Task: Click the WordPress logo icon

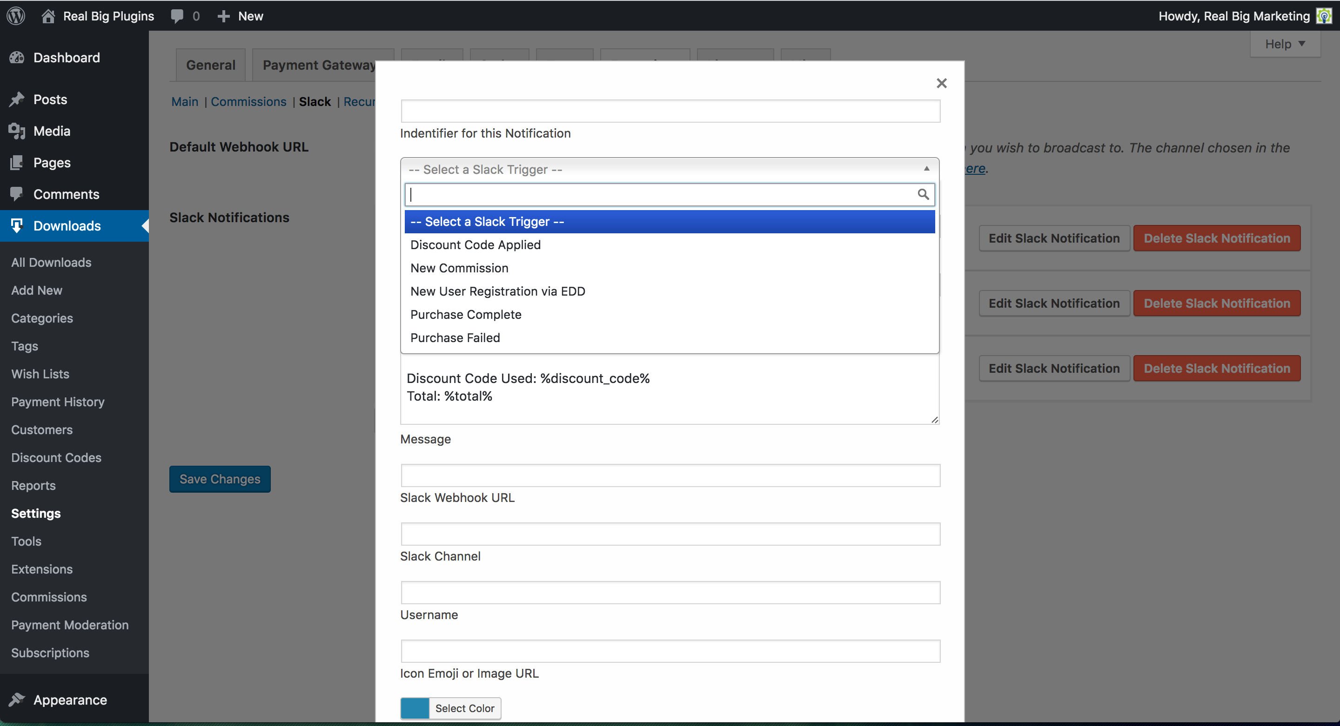Action: click(x=16, y=15)
